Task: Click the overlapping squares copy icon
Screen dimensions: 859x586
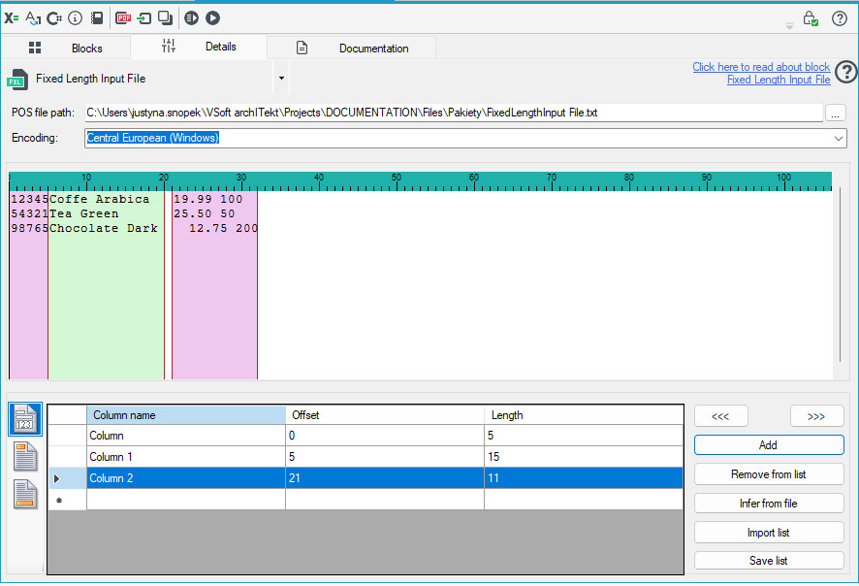Action: click(x=166, y=18)
